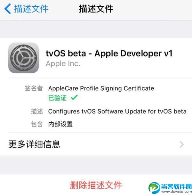Select the tvOS beta Apple Developer title

[x=109, y=53]
